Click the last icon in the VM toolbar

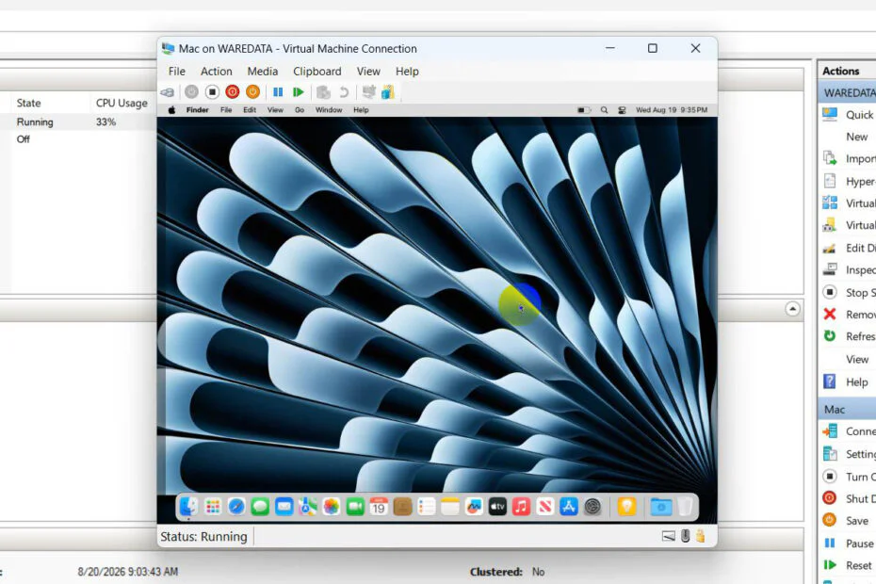click(388, 91)
